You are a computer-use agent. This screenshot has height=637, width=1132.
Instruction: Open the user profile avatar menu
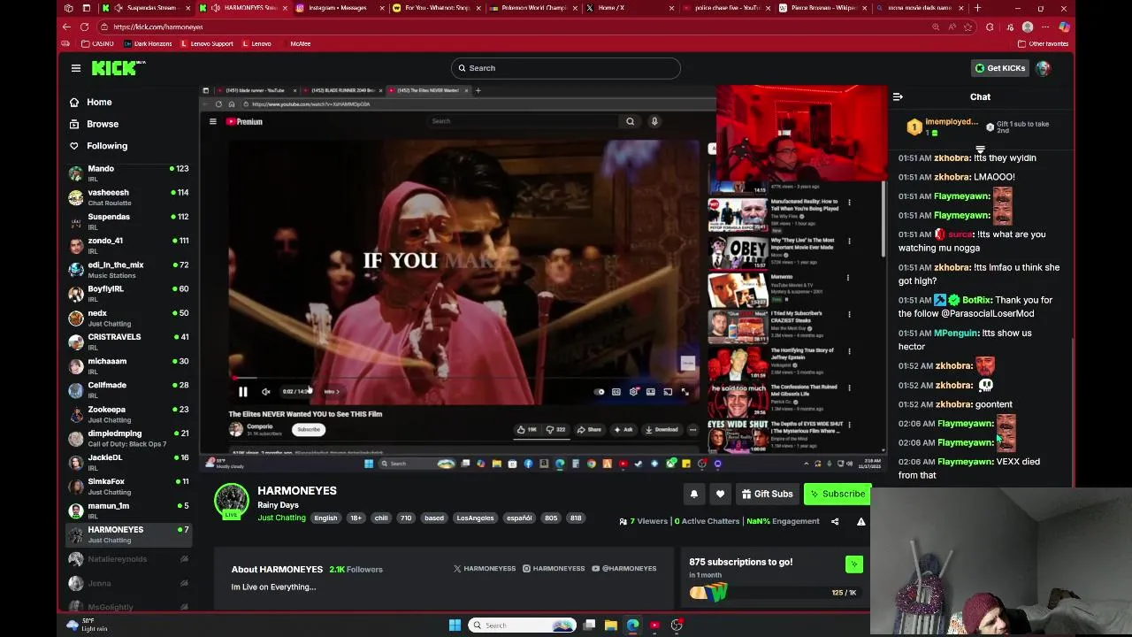1044,68
